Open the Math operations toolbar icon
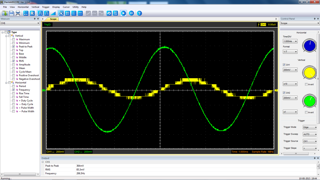Screen dimensions: 320x180 (26, 13)
